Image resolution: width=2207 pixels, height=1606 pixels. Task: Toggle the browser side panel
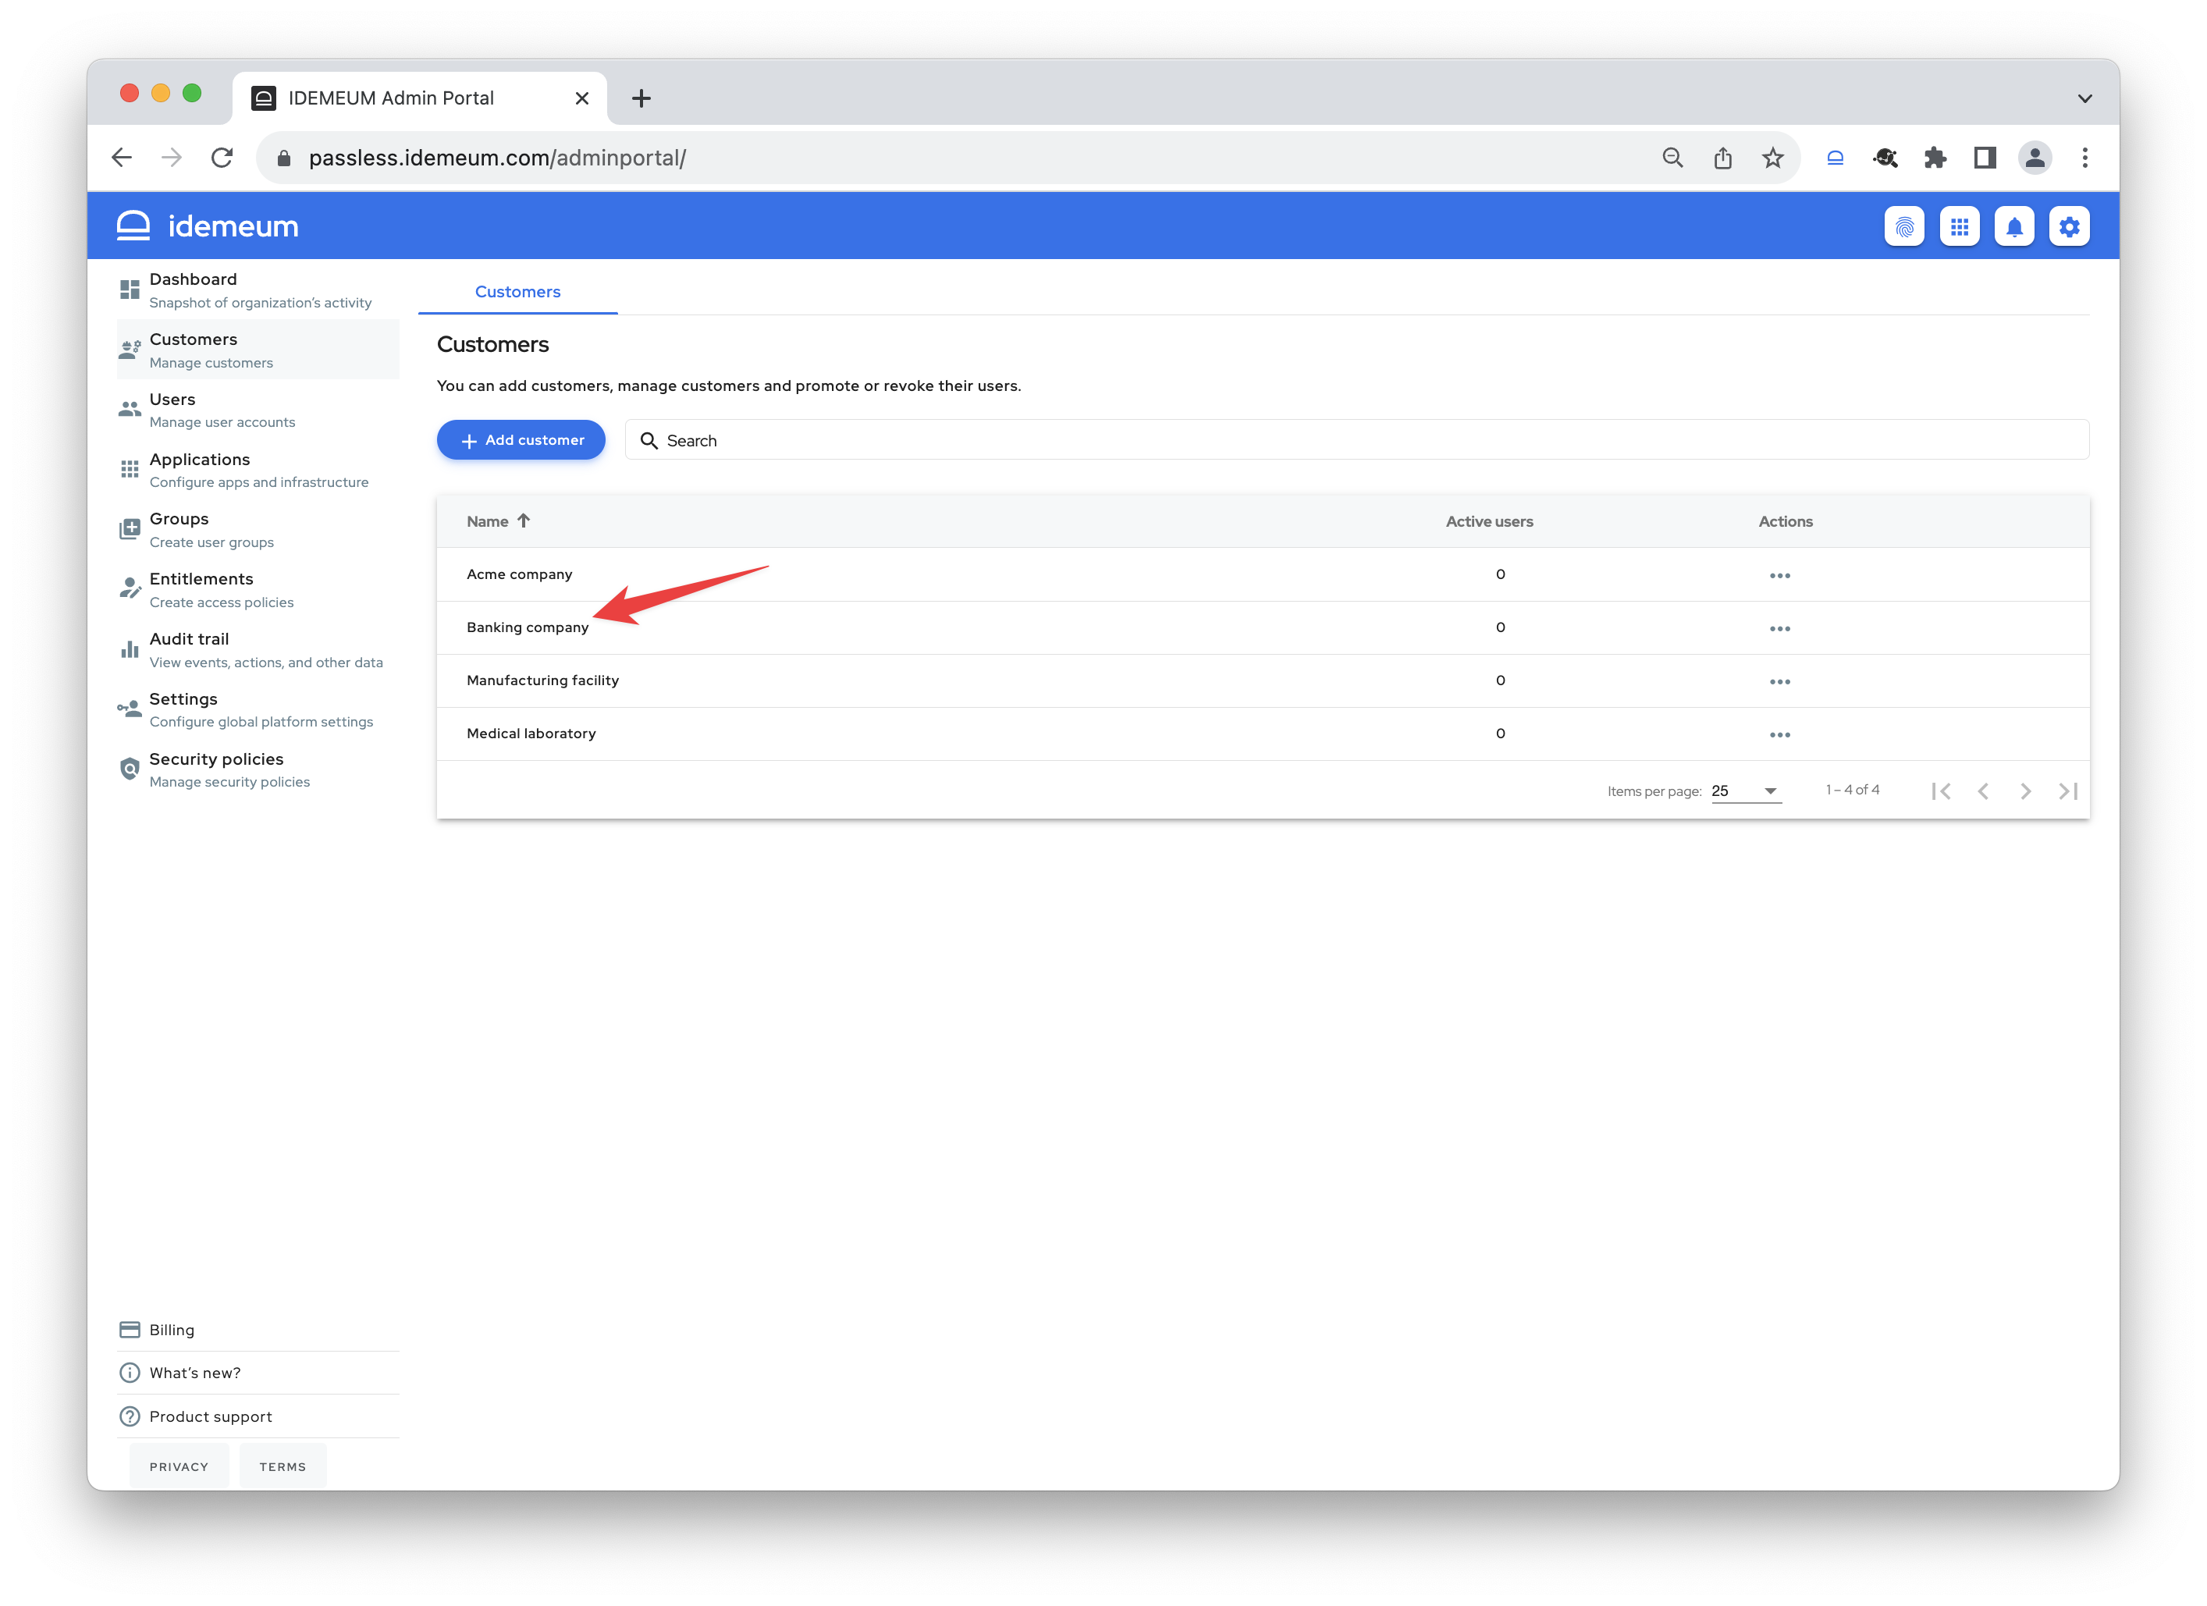click(1985, 158)
